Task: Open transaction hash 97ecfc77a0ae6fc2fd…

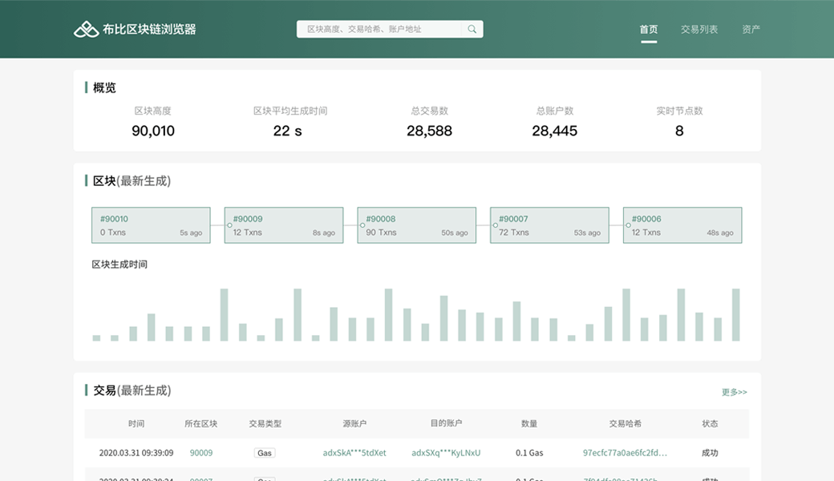Action: pos(625,453)
